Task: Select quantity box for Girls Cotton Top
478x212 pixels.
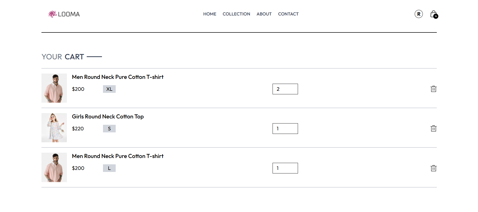Action: 285,129
